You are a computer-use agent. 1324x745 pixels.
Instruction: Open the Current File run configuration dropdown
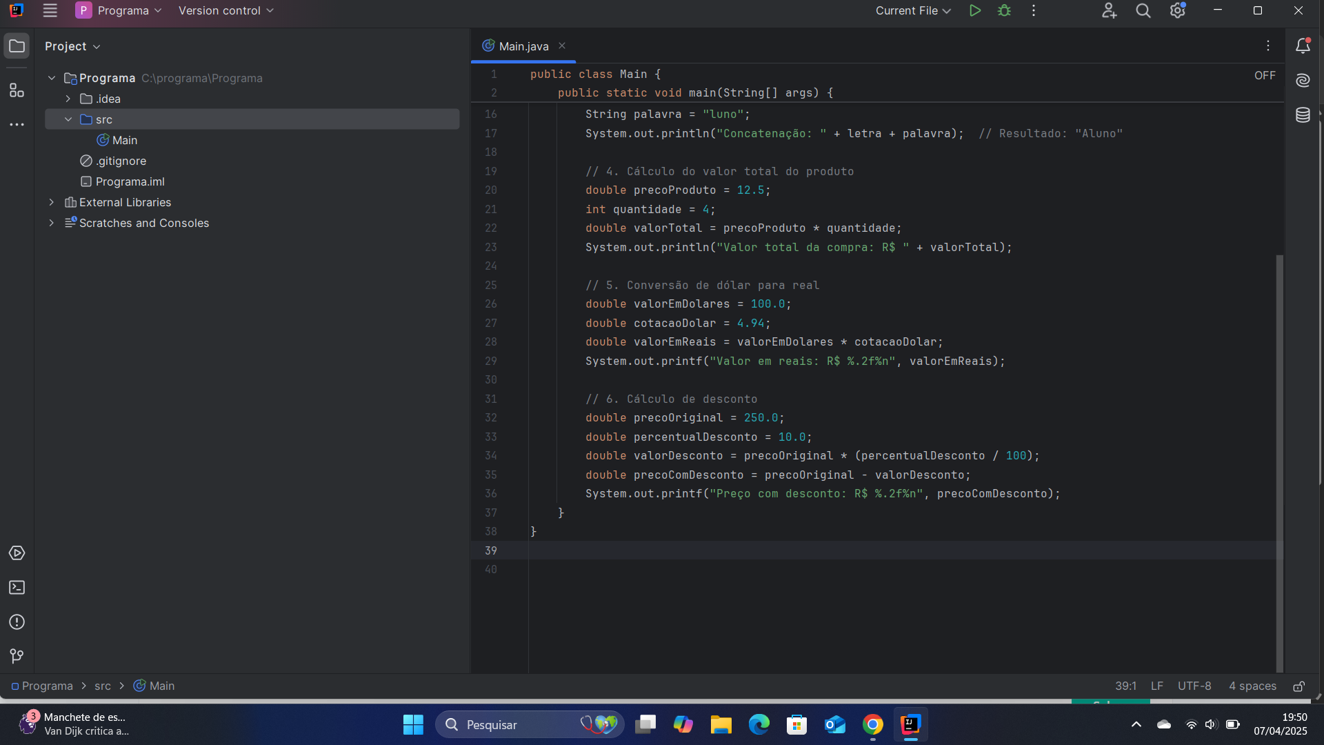(913, 10)
